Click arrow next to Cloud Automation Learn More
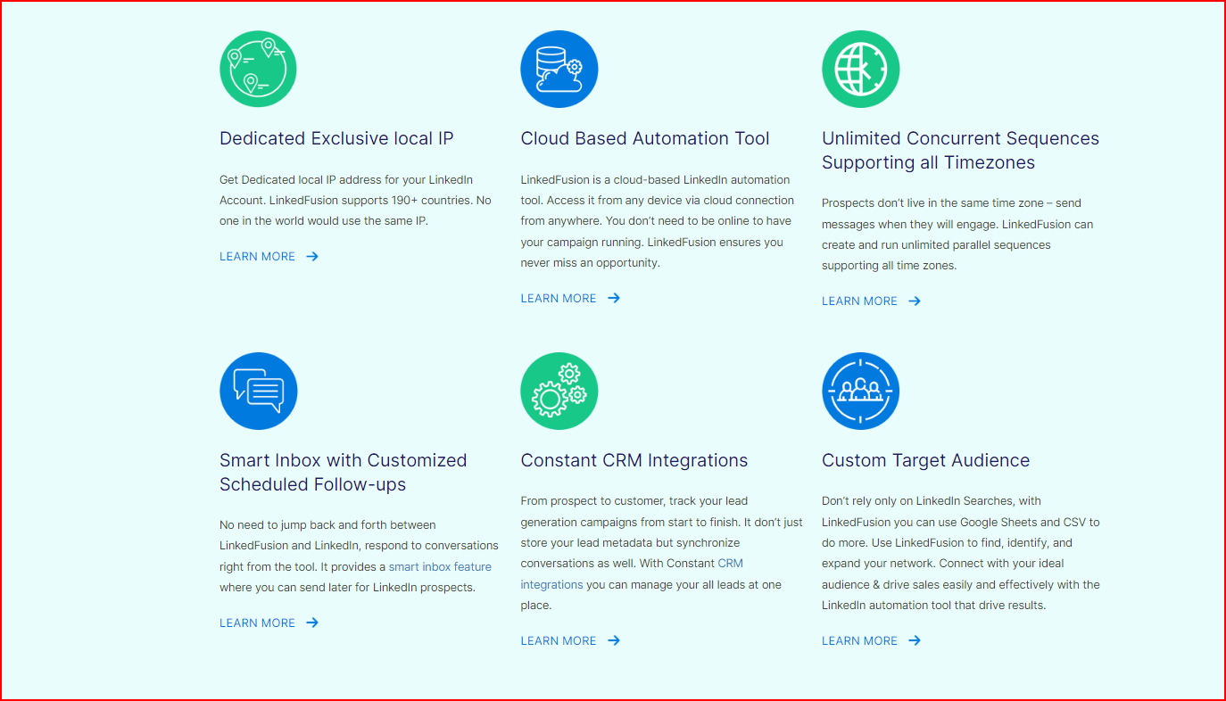Viewport: 1226px width, 701px height. 614,298
